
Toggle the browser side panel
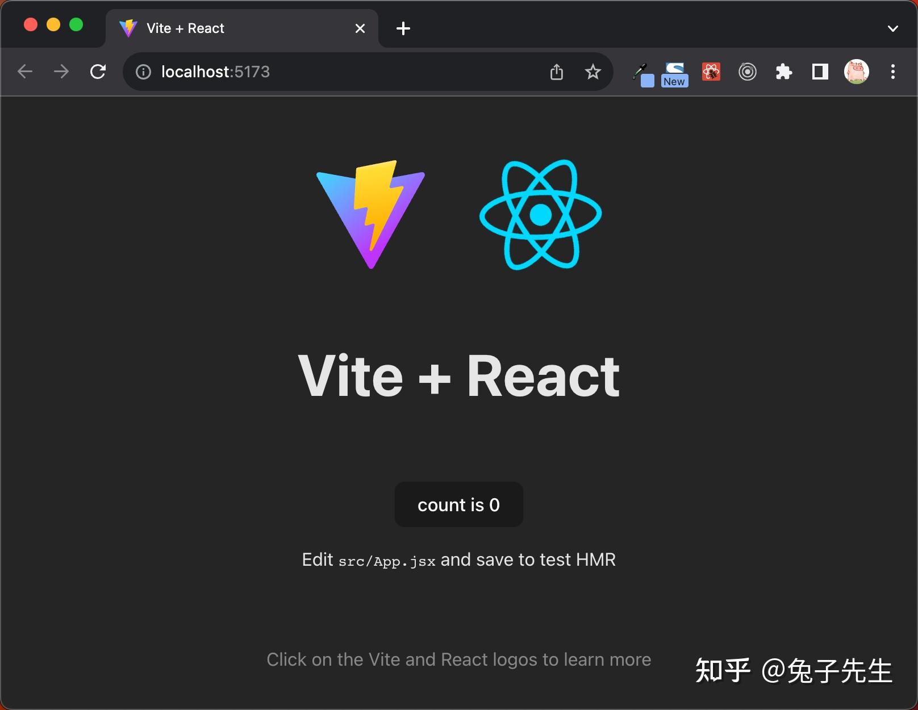tap(820, 72)
